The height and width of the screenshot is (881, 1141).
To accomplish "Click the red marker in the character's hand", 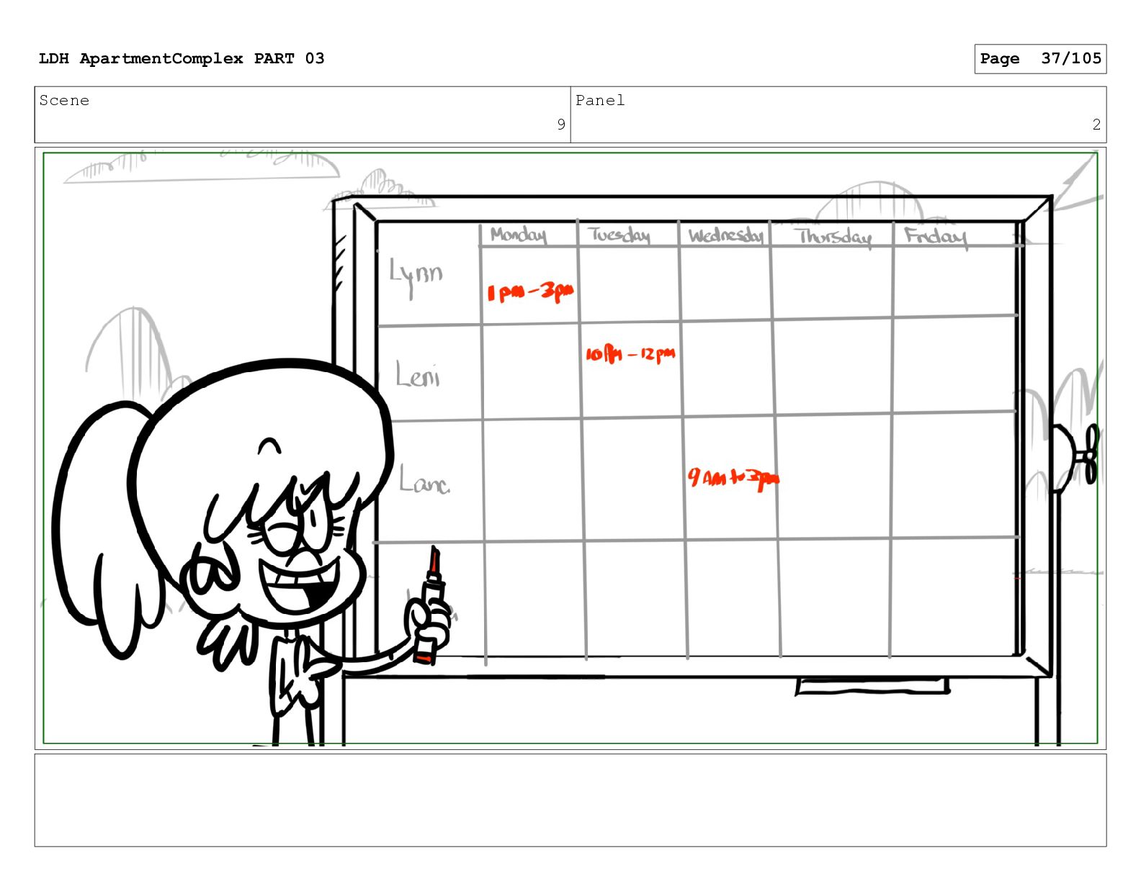I will coord(430,604).
